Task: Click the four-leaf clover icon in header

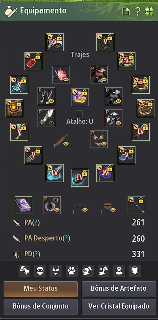Action: pyautogui.click(x=149, y=11)
